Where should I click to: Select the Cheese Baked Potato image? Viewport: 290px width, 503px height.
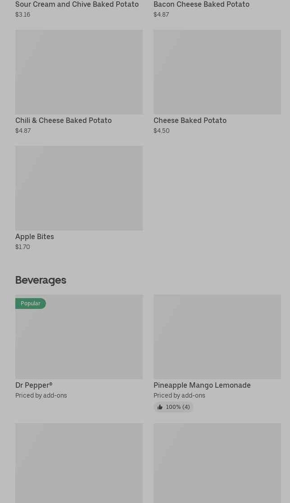click(x=217, y=72)
